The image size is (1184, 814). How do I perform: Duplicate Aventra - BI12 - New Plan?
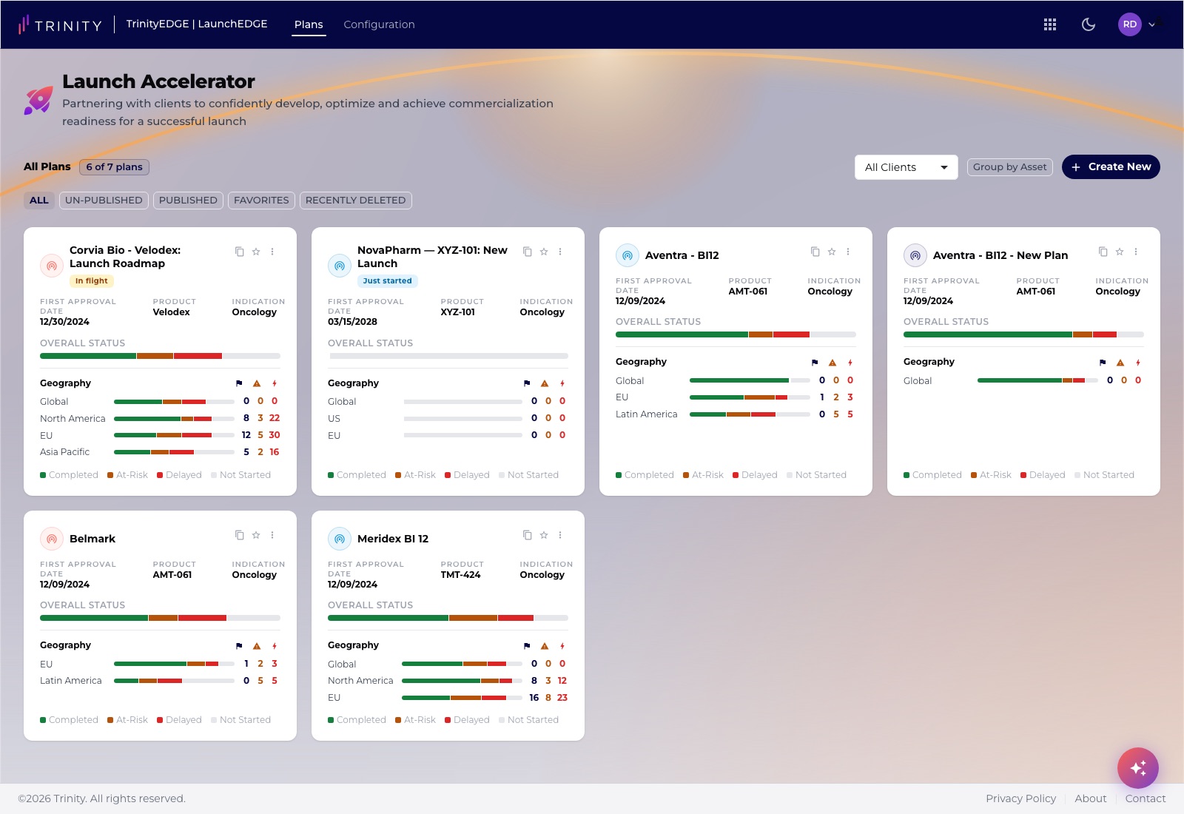[x=1103, y=252]
